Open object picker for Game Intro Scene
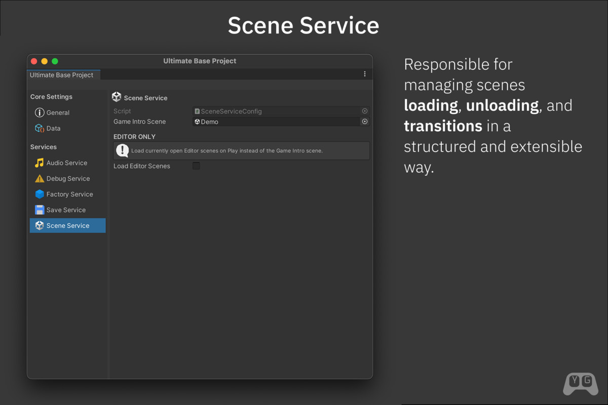The image size is (608, 405). tap(364, 121)
